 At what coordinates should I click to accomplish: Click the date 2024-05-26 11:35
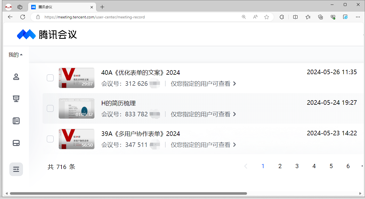332,72
